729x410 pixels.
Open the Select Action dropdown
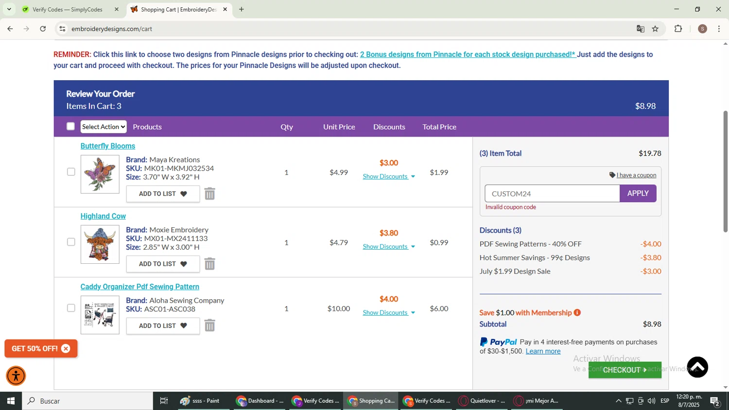coord(104,127)
